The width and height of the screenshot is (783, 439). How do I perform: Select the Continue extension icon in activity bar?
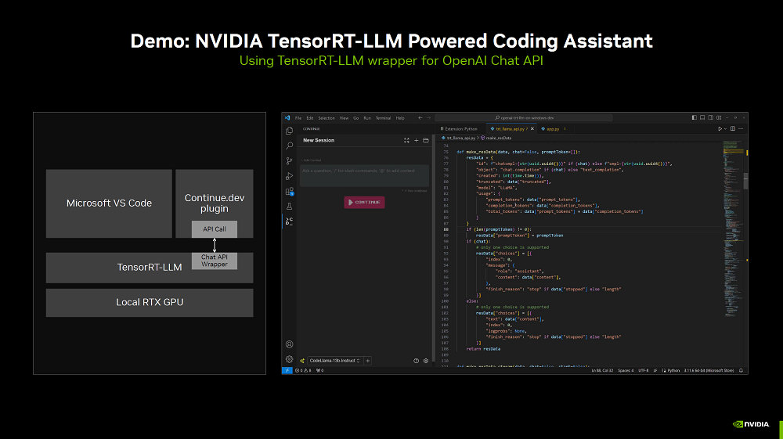(289, 221)
